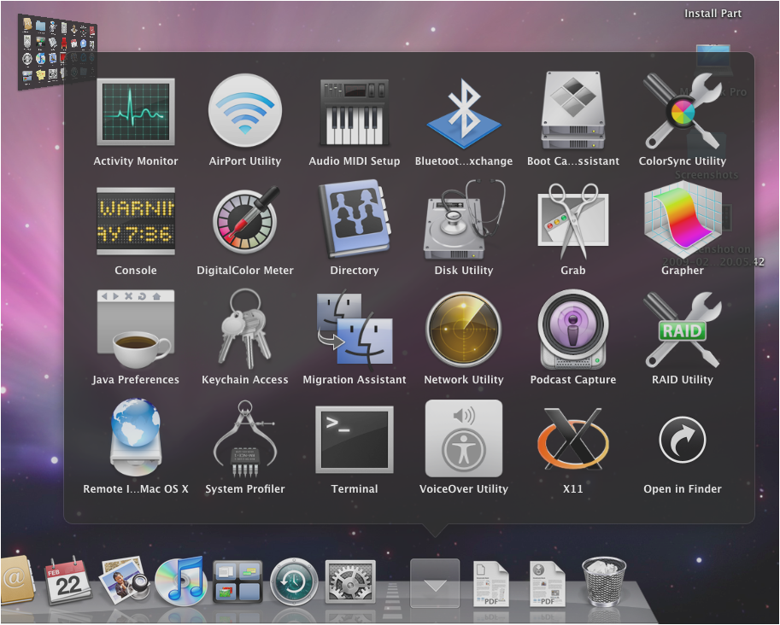Launch Network Utility
The image size is (780, 625).
pos(464,331)
